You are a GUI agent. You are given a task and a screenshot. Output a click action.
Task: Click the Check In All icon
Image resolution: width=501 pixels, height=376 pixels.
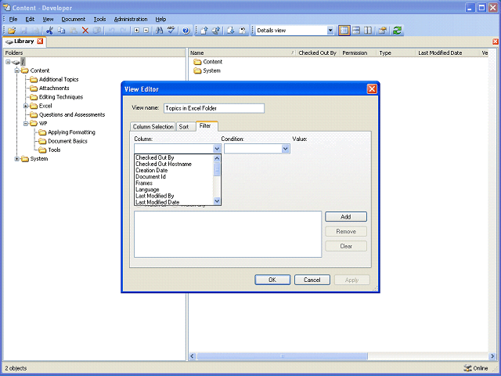tap(216, 31)
